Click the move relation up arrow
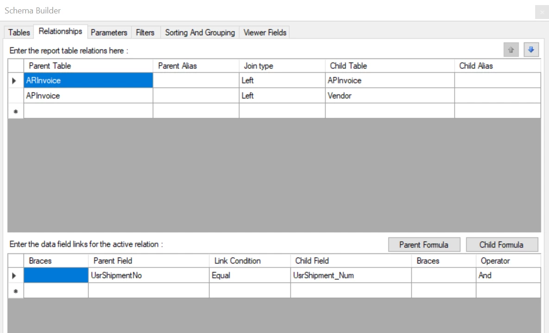This screenshot has height=333, width=549. (510, 49)
